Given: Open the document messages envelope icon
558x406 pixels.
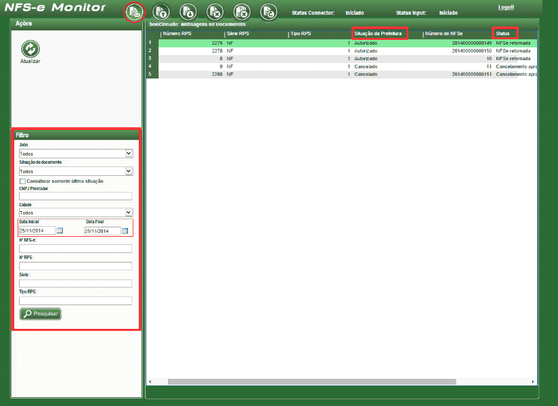Looking at the screenshot, I should [134, 12].
